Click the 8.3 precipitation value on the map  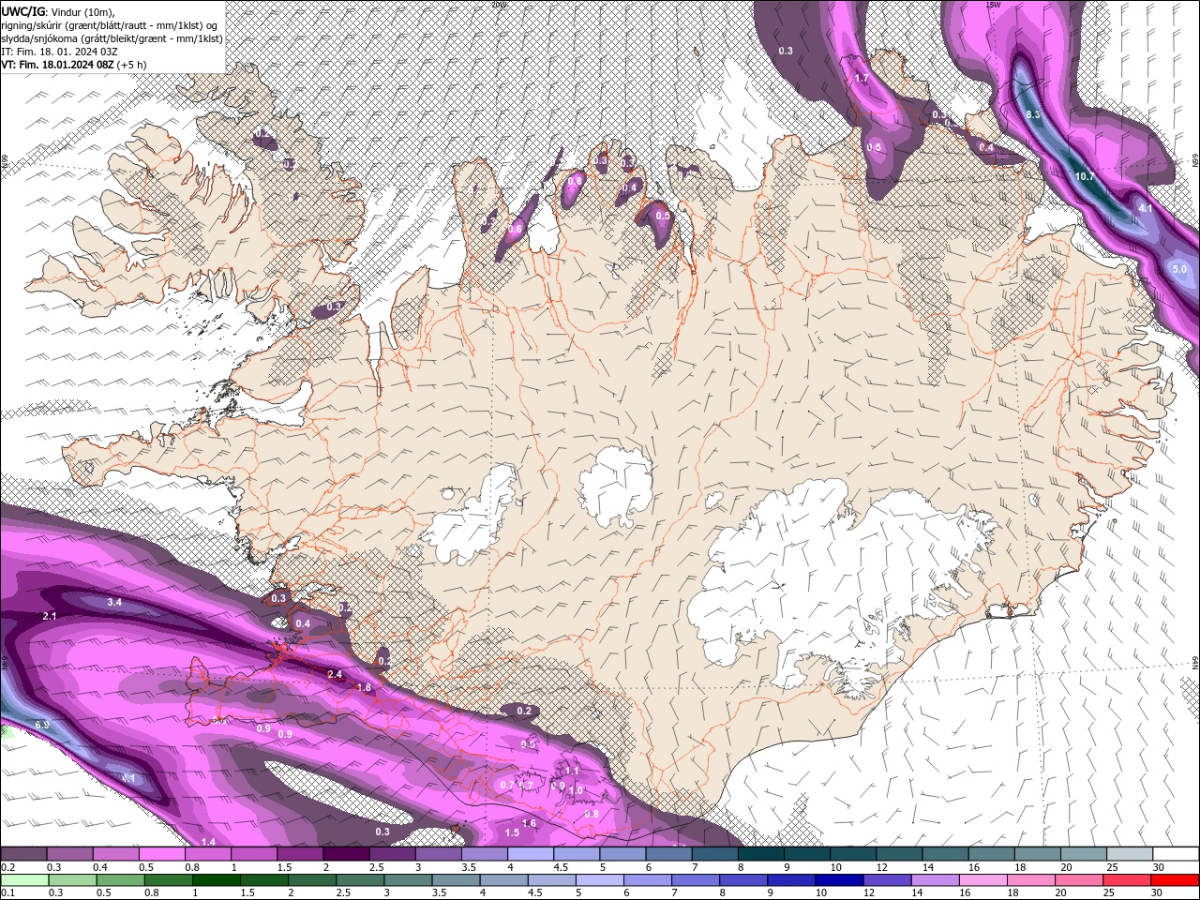click(x=1033, y=114)
